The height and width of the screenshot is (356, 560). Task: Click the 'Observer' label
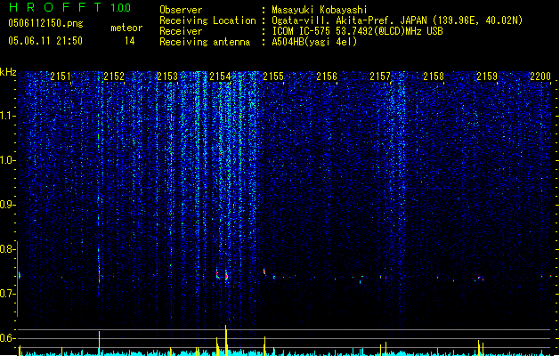[x=181, y=10]
